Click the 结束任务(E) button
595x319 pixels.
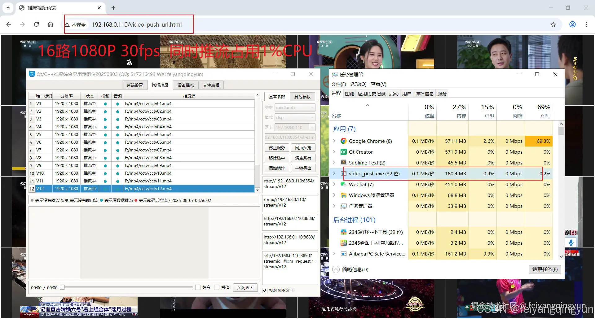545,269
